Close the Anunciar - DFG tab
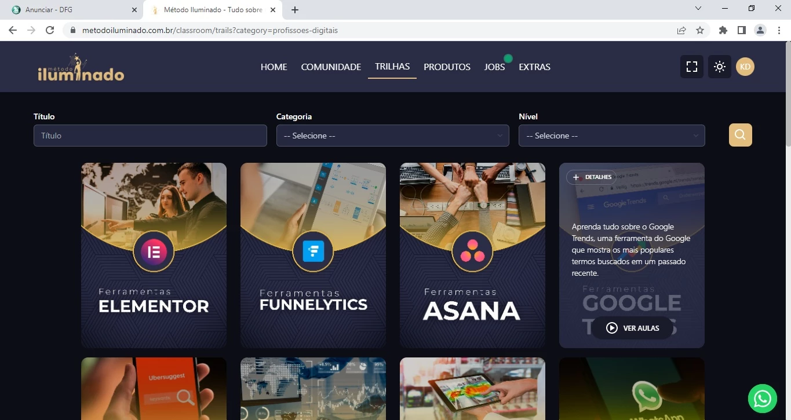791x420 pixels. (x=134, y=10)
